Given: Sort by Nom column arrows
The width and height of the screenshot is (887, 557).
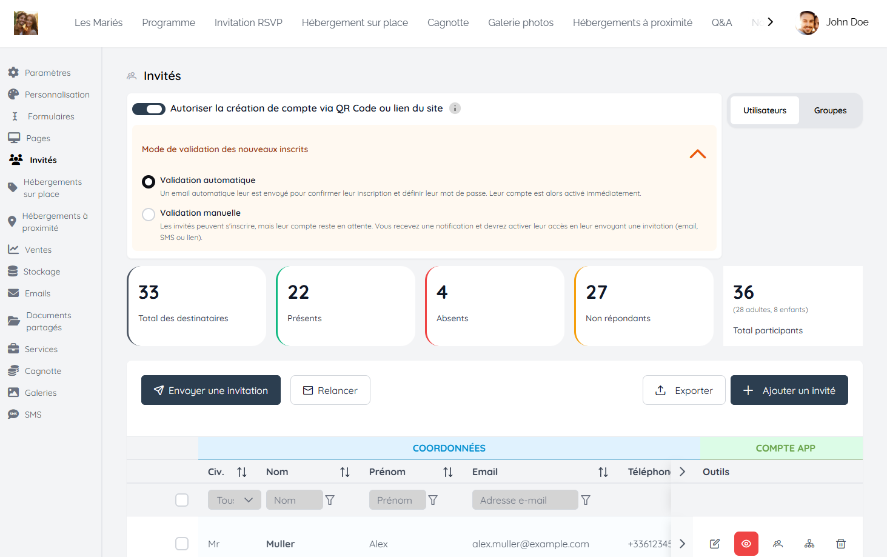Looking at the screenshot, I should coord(345,472).
